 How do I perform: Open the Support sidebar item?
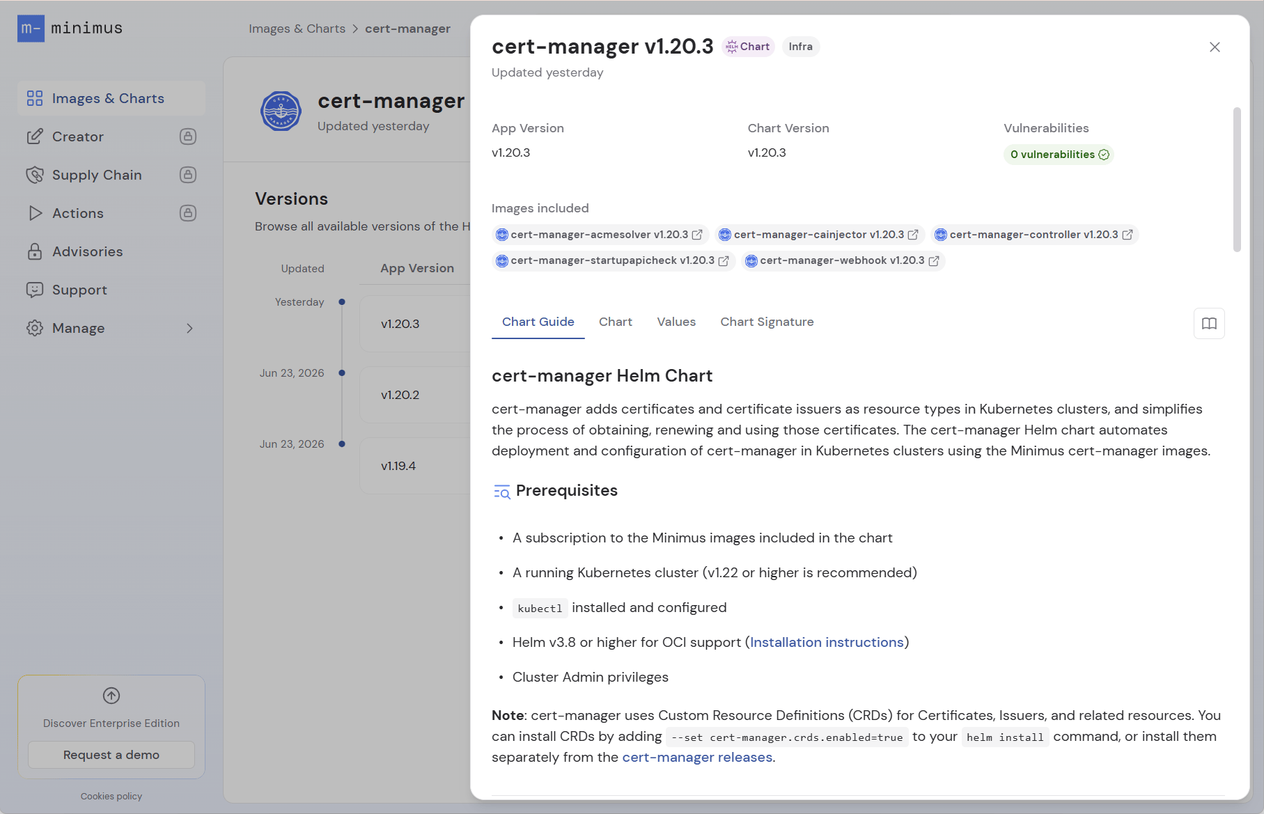(x=111, y=290)
